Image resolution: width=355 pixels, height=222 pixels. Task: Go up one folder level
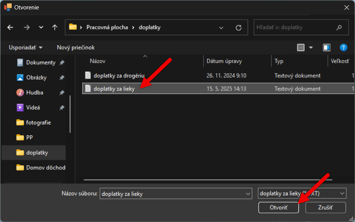55,27
